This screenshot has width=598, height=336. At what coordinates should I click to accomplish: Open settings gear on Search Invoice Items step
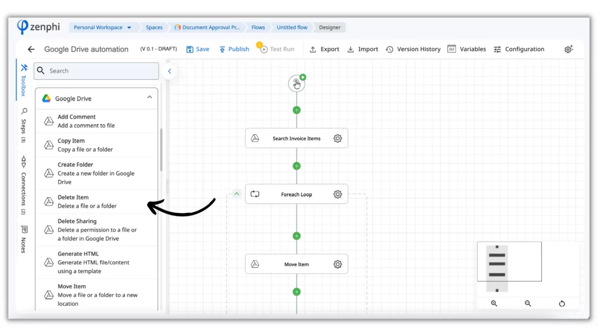[x=338, y=138]
